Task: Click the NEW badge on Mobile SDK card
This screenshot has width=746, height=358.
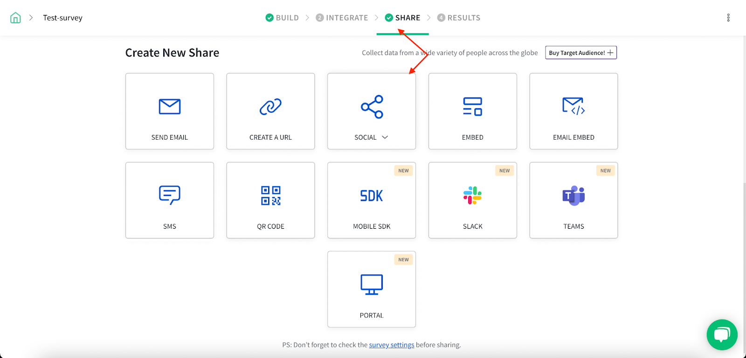Action: pos(404,171)
